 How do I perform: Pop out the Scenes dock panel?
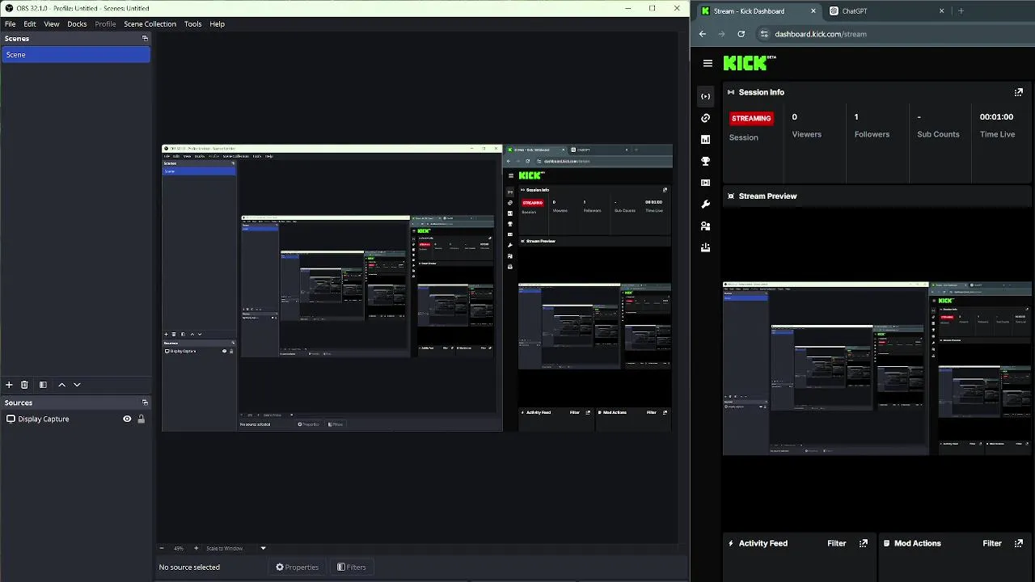point(145,38)
